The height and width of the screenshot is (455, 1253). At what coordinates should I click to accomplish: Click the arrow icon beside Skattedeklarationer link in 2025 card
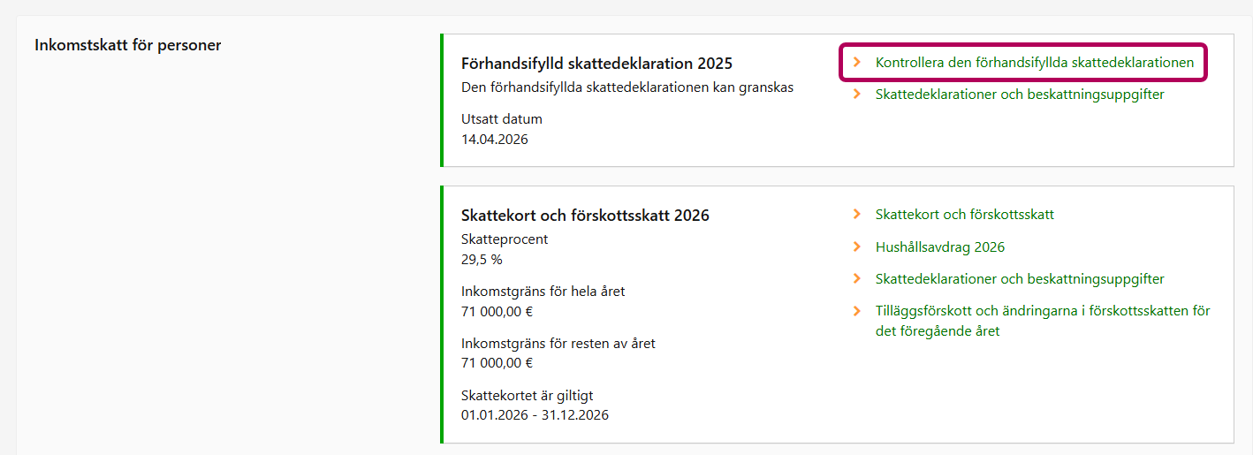[856, 94]
